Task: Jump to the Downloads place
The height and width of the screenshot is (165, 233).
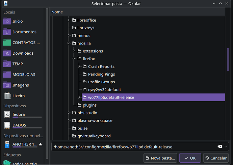Action: click(23, 53)
